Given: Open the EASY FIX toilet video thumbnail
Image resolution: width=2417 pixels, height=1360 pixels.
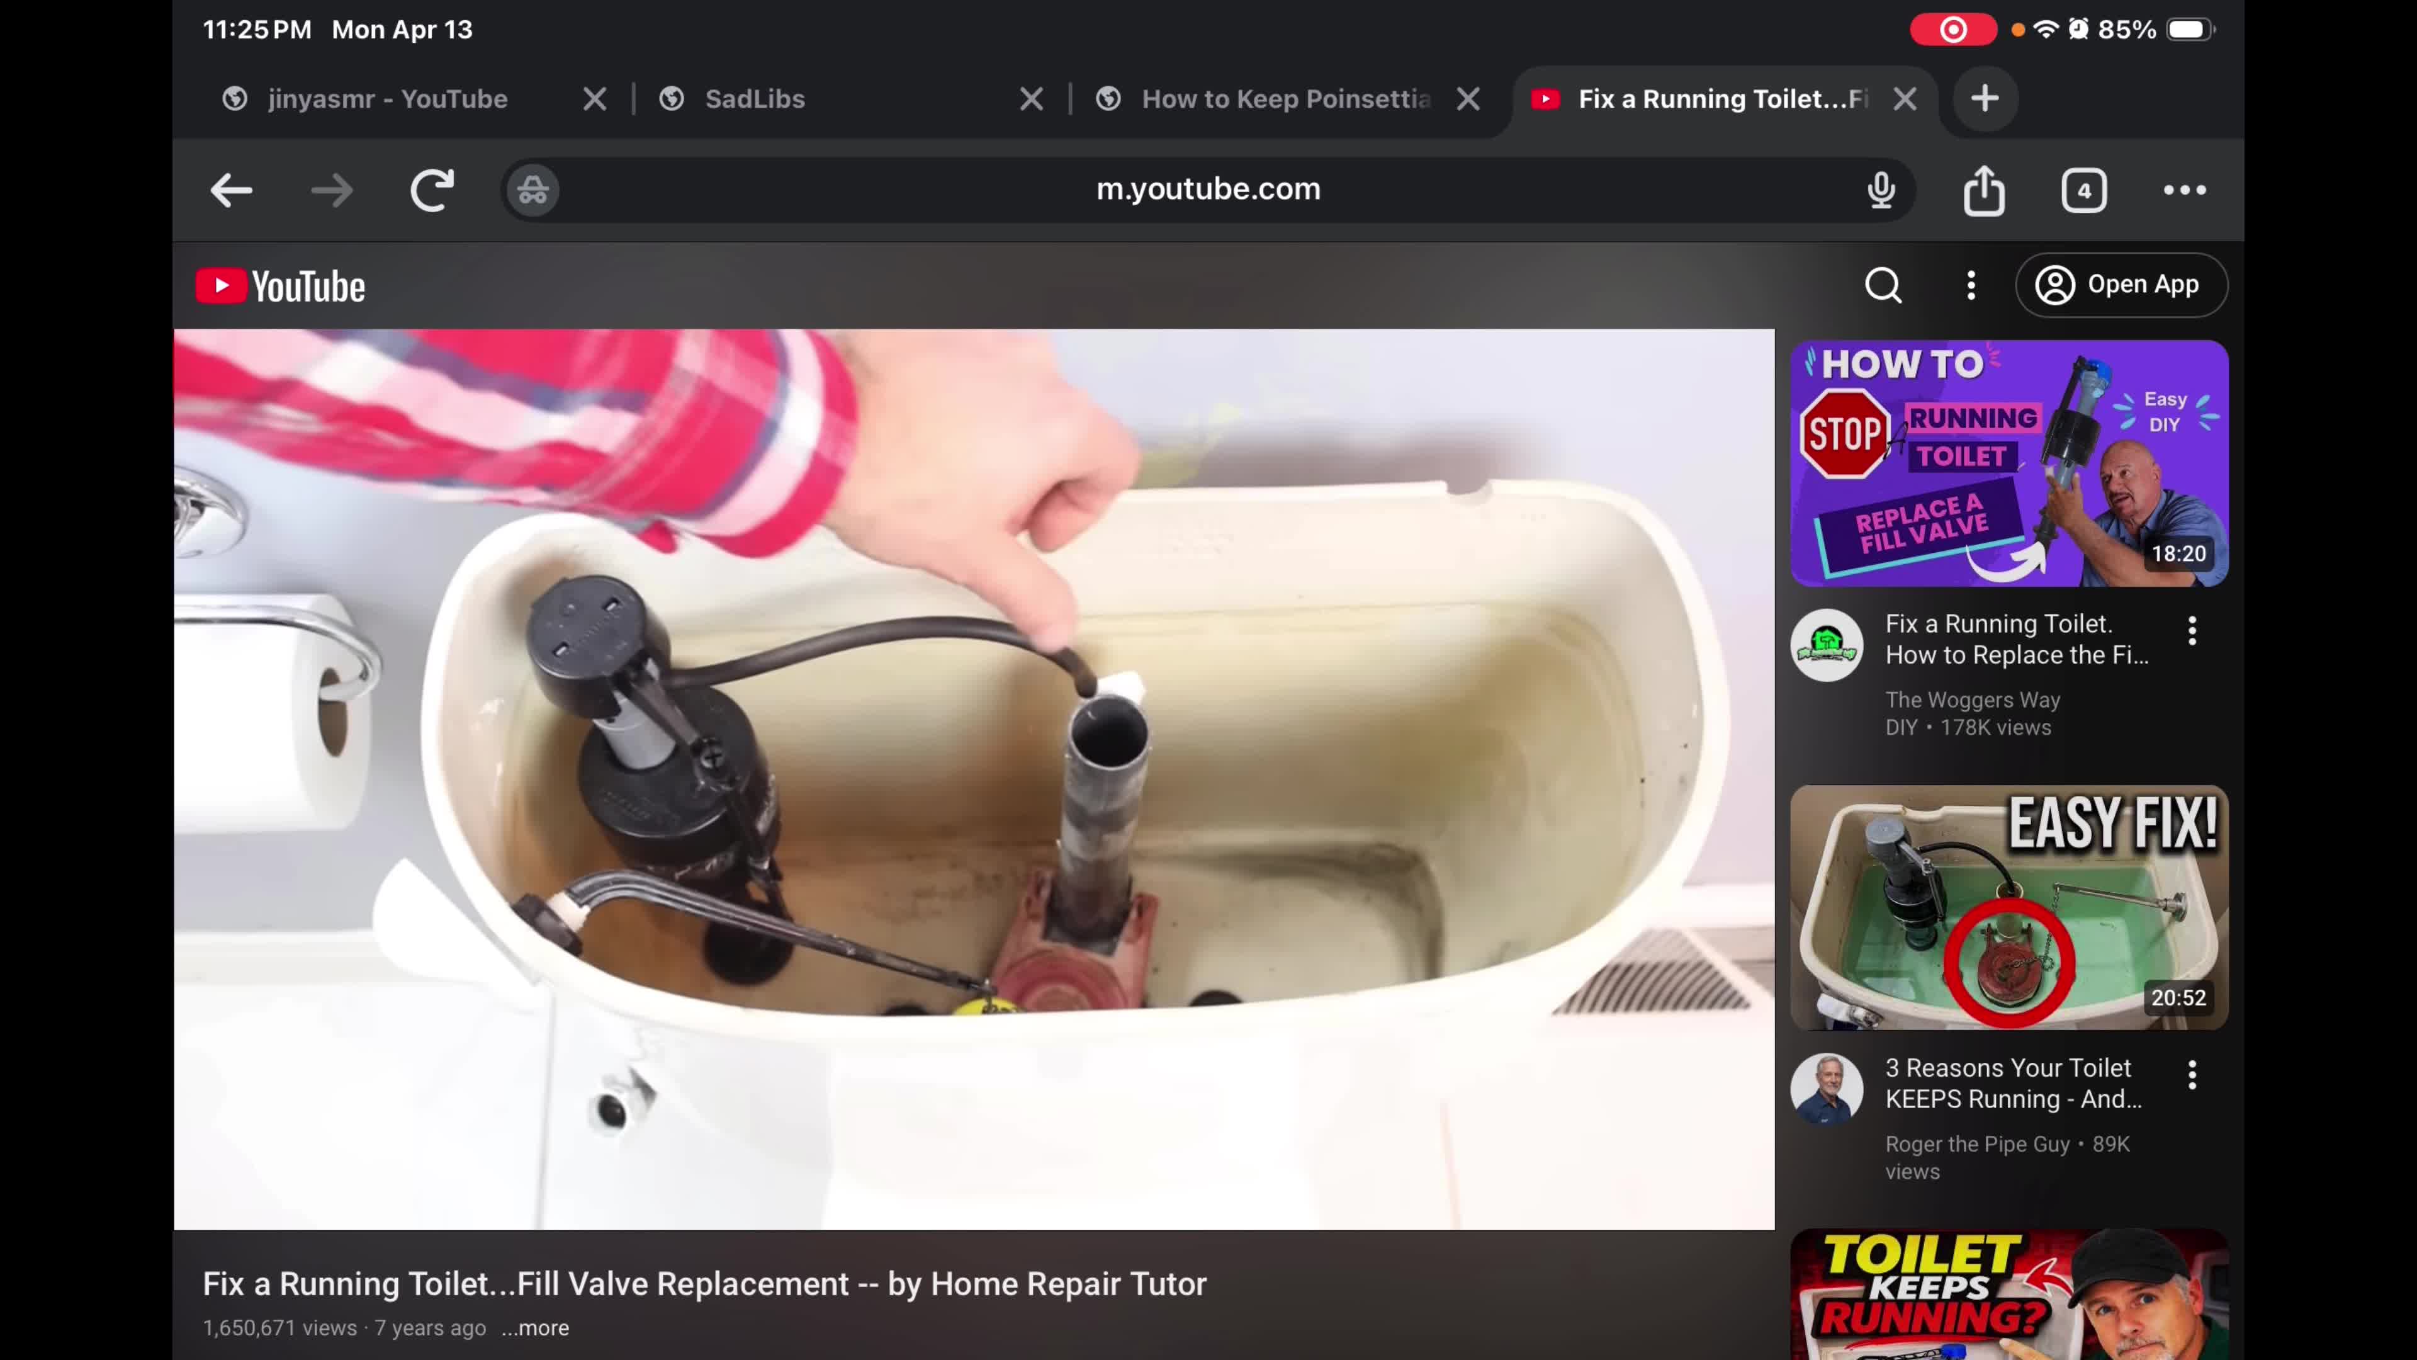Looking at the screenshot, I should (x=2008, y=907).
